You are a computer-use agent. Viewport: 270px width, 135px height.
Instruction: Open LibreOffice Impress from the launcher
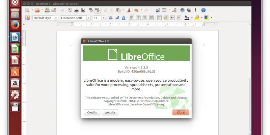15,60
